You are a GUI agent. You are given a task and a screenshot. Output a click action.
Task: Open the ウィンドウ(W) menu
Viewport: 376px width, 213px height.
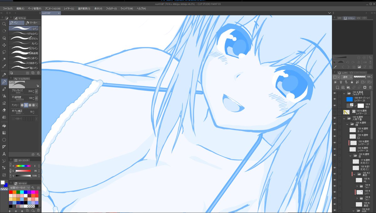click(x=127, y=8)
